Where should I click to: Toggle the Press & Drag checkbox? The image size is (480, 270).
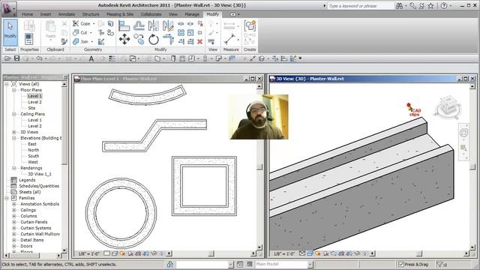pyautogui.click(x=401, y=264)
